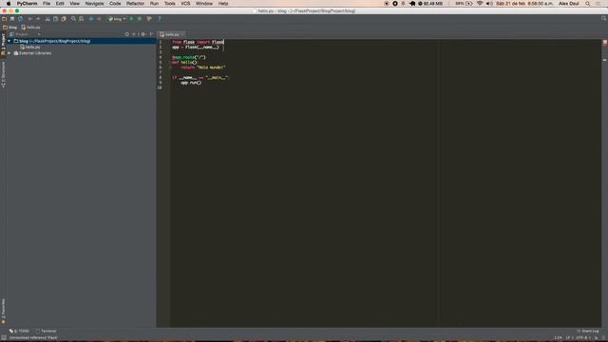Close the hello.py editor tab
Screen dimensions: 608x342
click(182, 34)
